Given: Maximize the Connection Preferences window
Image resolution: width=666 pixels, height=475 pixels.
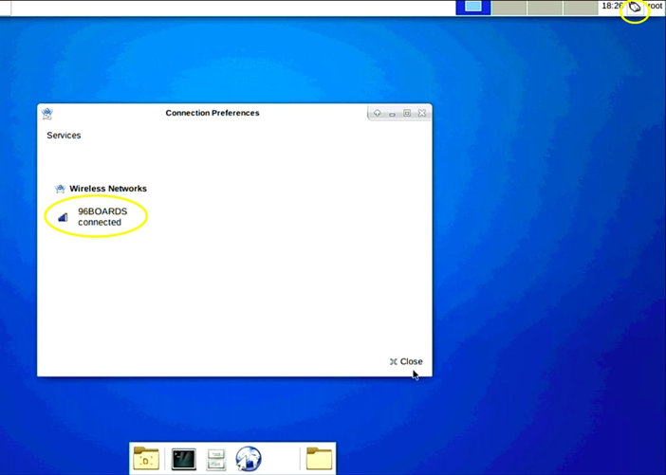Looking at the screenshot, I should click(407, 113).
